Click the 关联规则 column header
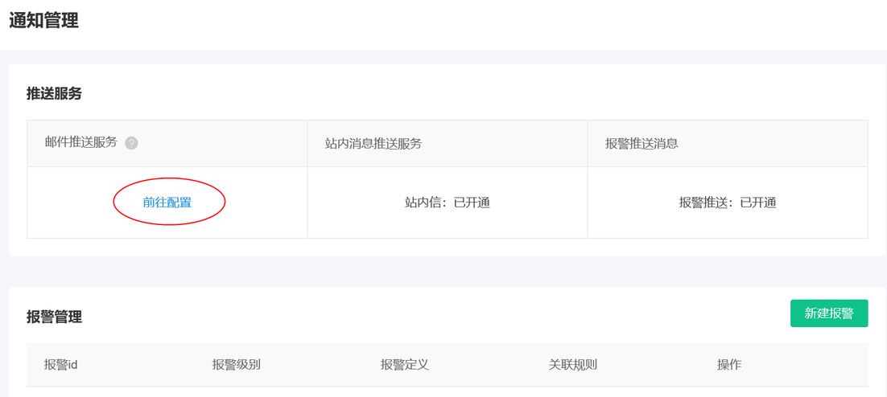The image size is (887, 397). click(573, 364)
